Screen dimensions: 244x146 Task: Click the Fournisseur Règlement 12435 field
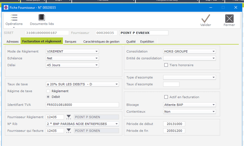tap(55, 117)
